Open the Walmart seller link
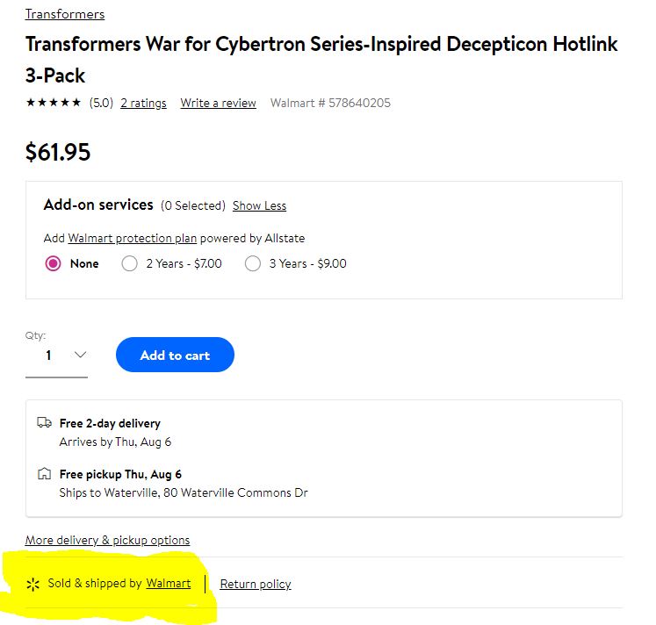 pos(168,583)
